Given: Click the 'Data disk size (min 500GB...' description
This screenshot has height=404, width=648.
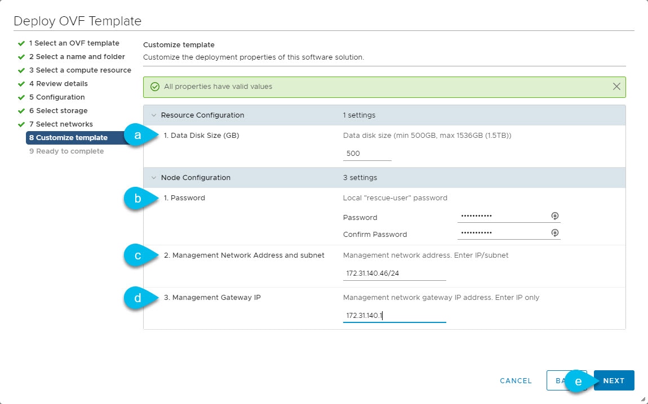Looking at the screenshot, I should coord(427,136).
